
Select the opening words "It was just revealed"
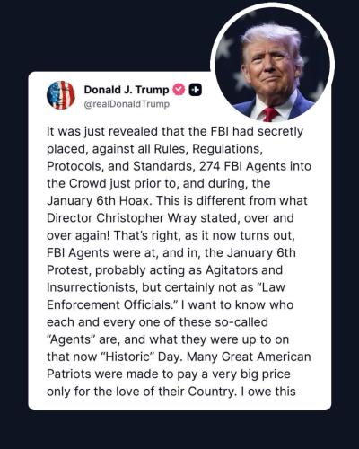(x=102, y=131)
